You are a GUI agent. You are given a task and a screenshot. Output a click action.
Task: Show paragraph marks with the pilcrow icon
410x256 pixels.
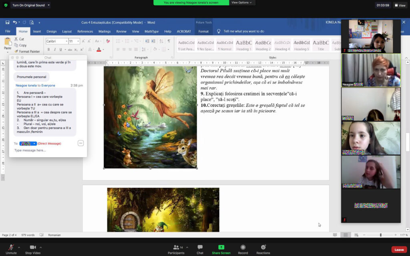169,41
